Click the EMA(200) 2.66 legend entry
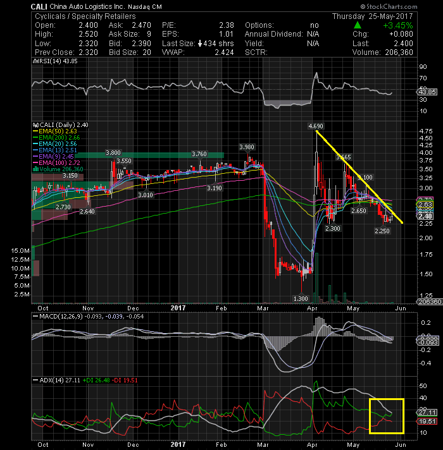 pos(59,138)
